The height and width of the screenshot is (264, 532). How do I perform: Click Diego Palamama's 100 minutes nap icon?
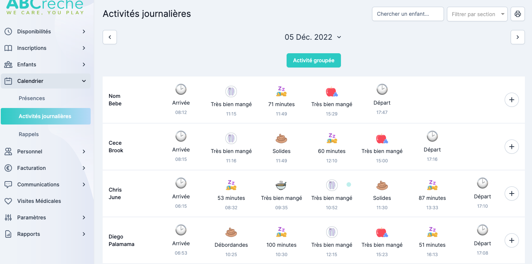(x=281, y=232)
